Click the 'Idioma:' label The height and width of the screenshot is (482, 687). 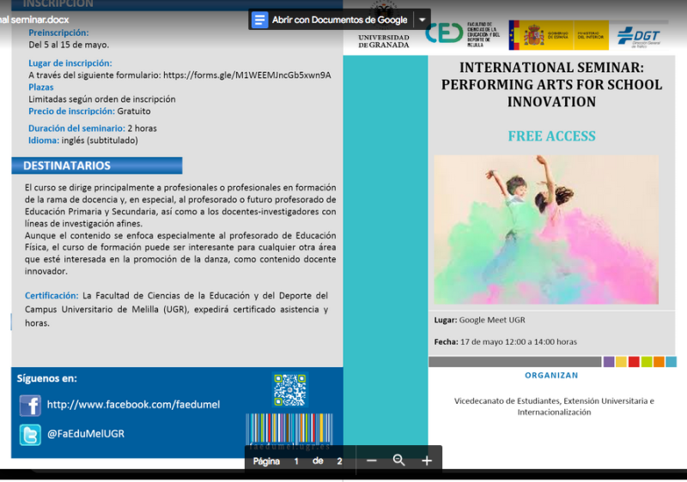44,141
